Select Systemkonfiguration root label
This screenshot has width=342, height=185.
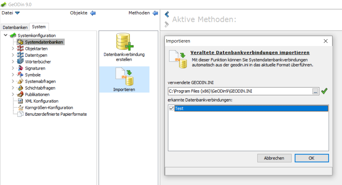point(37,35)
